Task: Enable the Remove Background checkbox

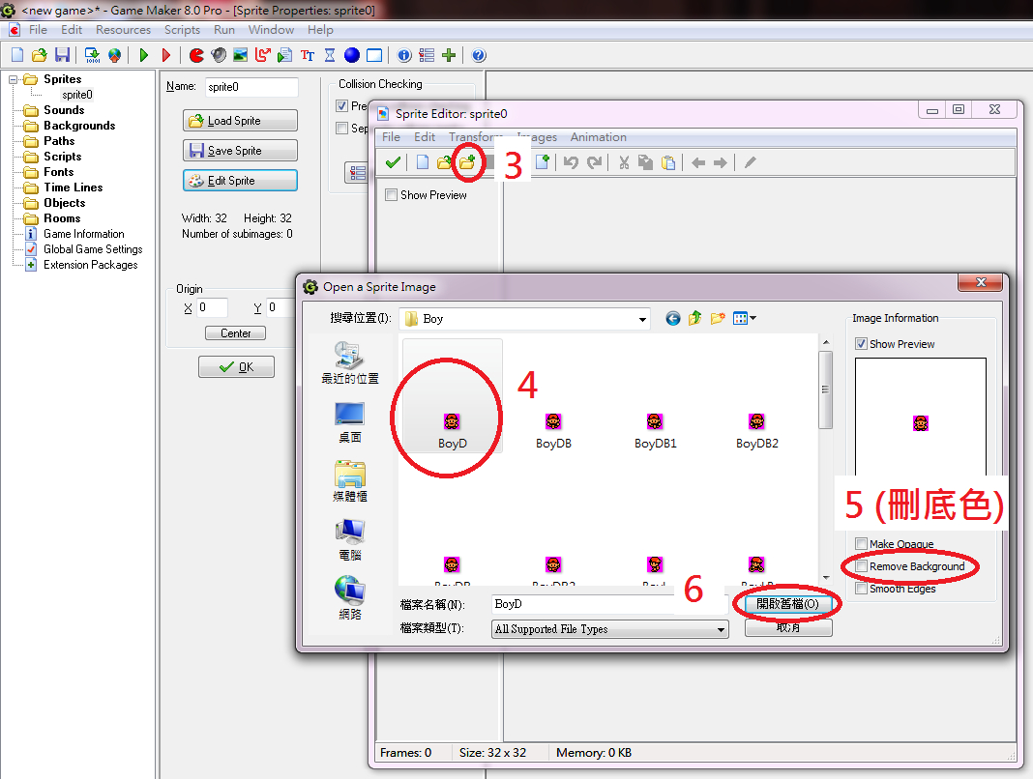Action: (x=861, y=566)
